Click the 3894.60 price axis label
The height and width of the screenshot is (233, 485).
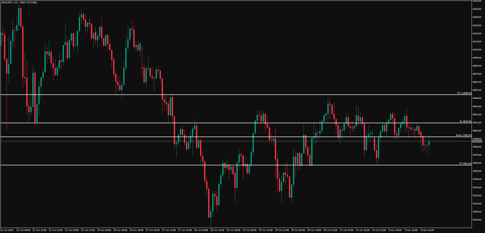pyautogui.click(x=477, y=220)
